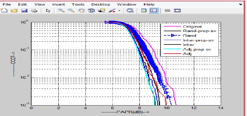Activate the Zoom In magnifier
Image resolution: width=247 pixels, height=116 pixels.
point(61,10)
